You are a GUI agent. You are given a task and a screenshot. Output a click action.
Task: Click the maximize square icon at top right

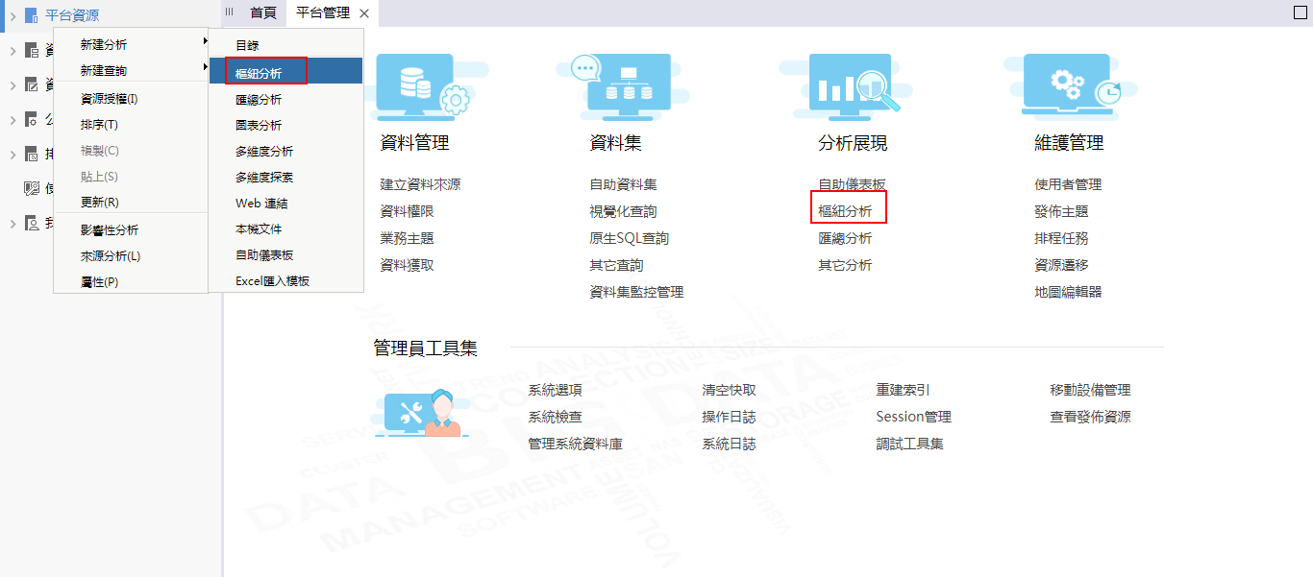pos(1301,12)
